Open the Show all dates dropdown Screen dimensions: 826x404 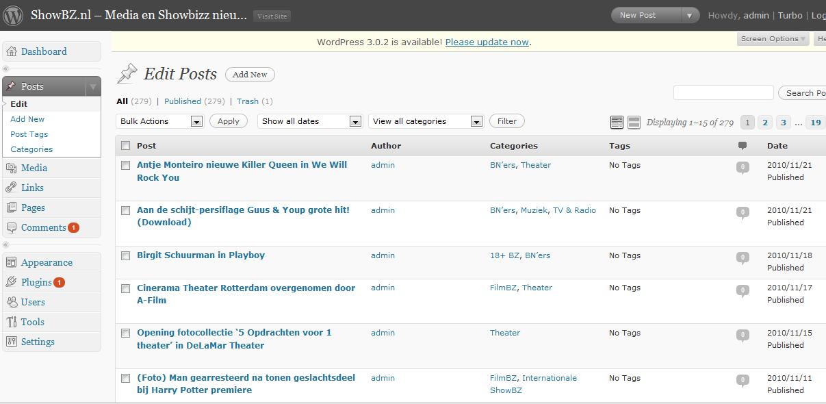[x=309, y=121]
